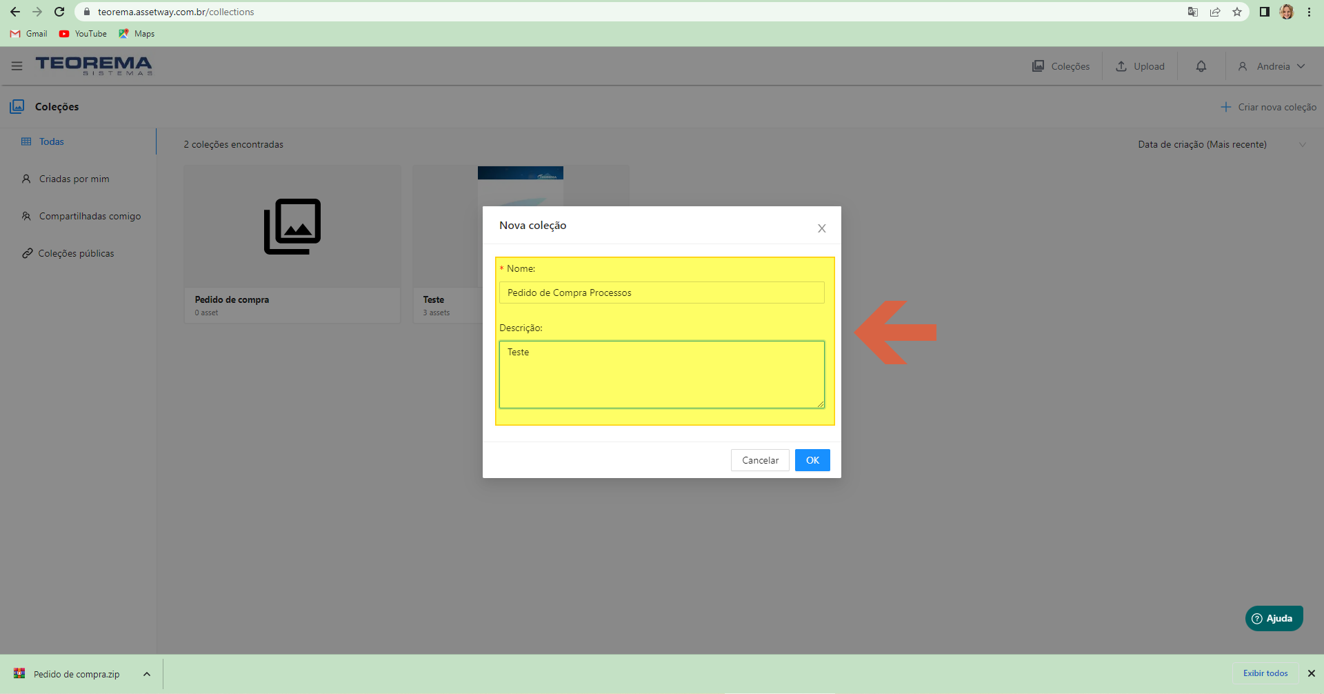Click the Nome input field
The image size is (1324, 694).
662,293
